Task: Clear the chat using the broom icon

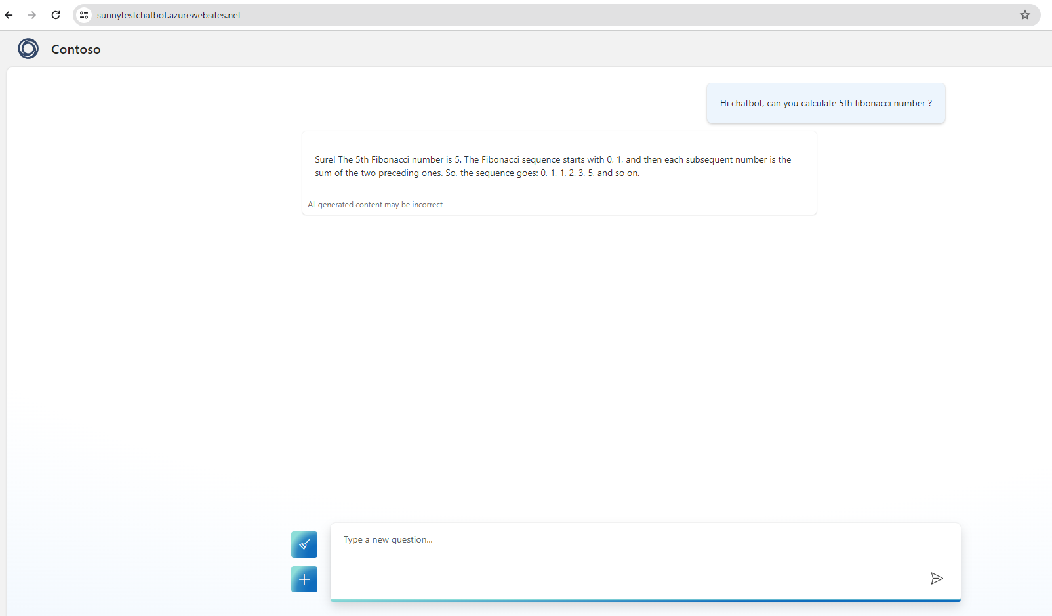Action: point(304,544)
